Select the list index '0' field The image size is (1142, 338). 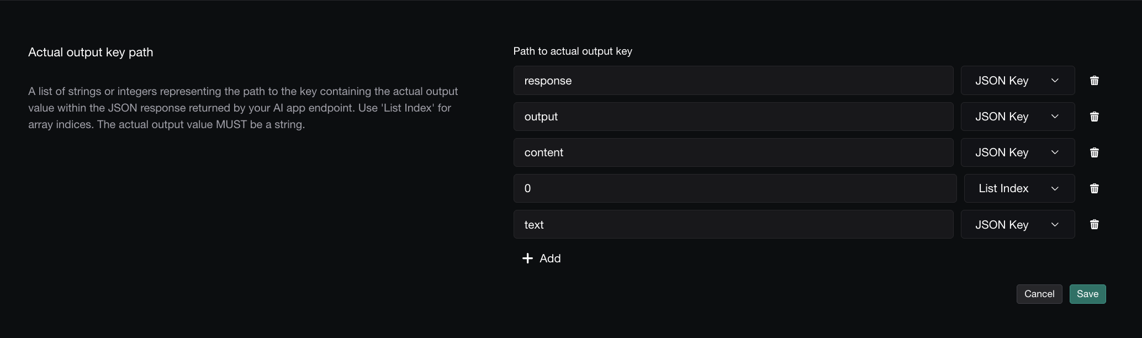point(734,188)
